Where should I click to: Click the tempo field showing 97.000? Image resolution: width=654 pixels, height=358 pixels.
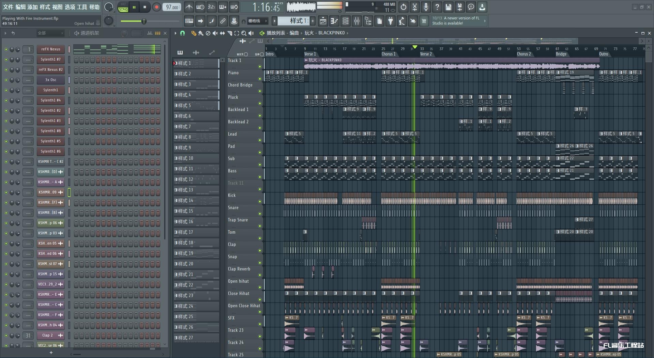pos(172,7)
